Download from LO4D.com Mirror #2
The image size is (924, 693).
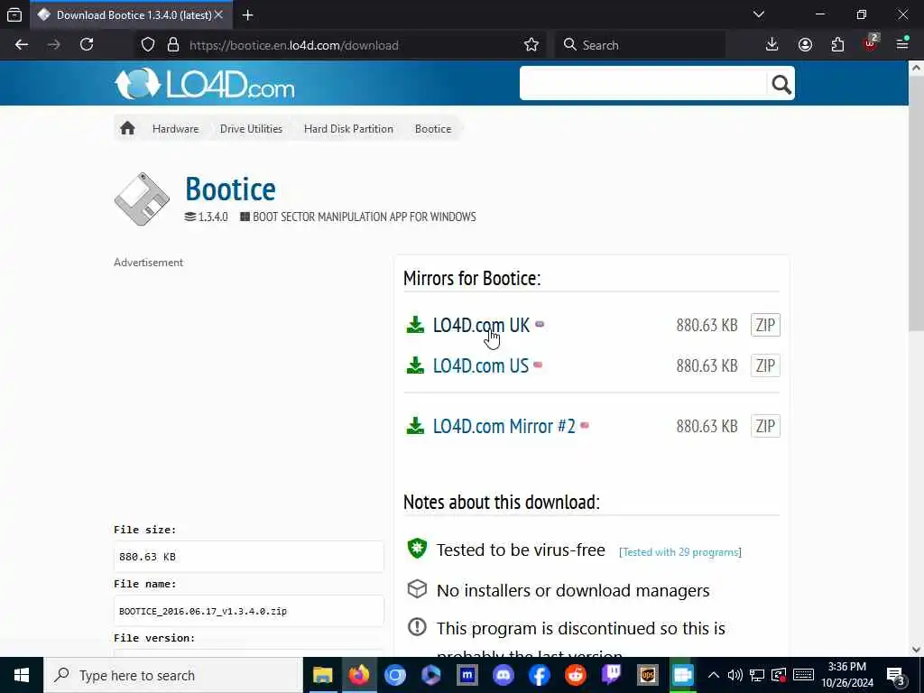[504, 426]
